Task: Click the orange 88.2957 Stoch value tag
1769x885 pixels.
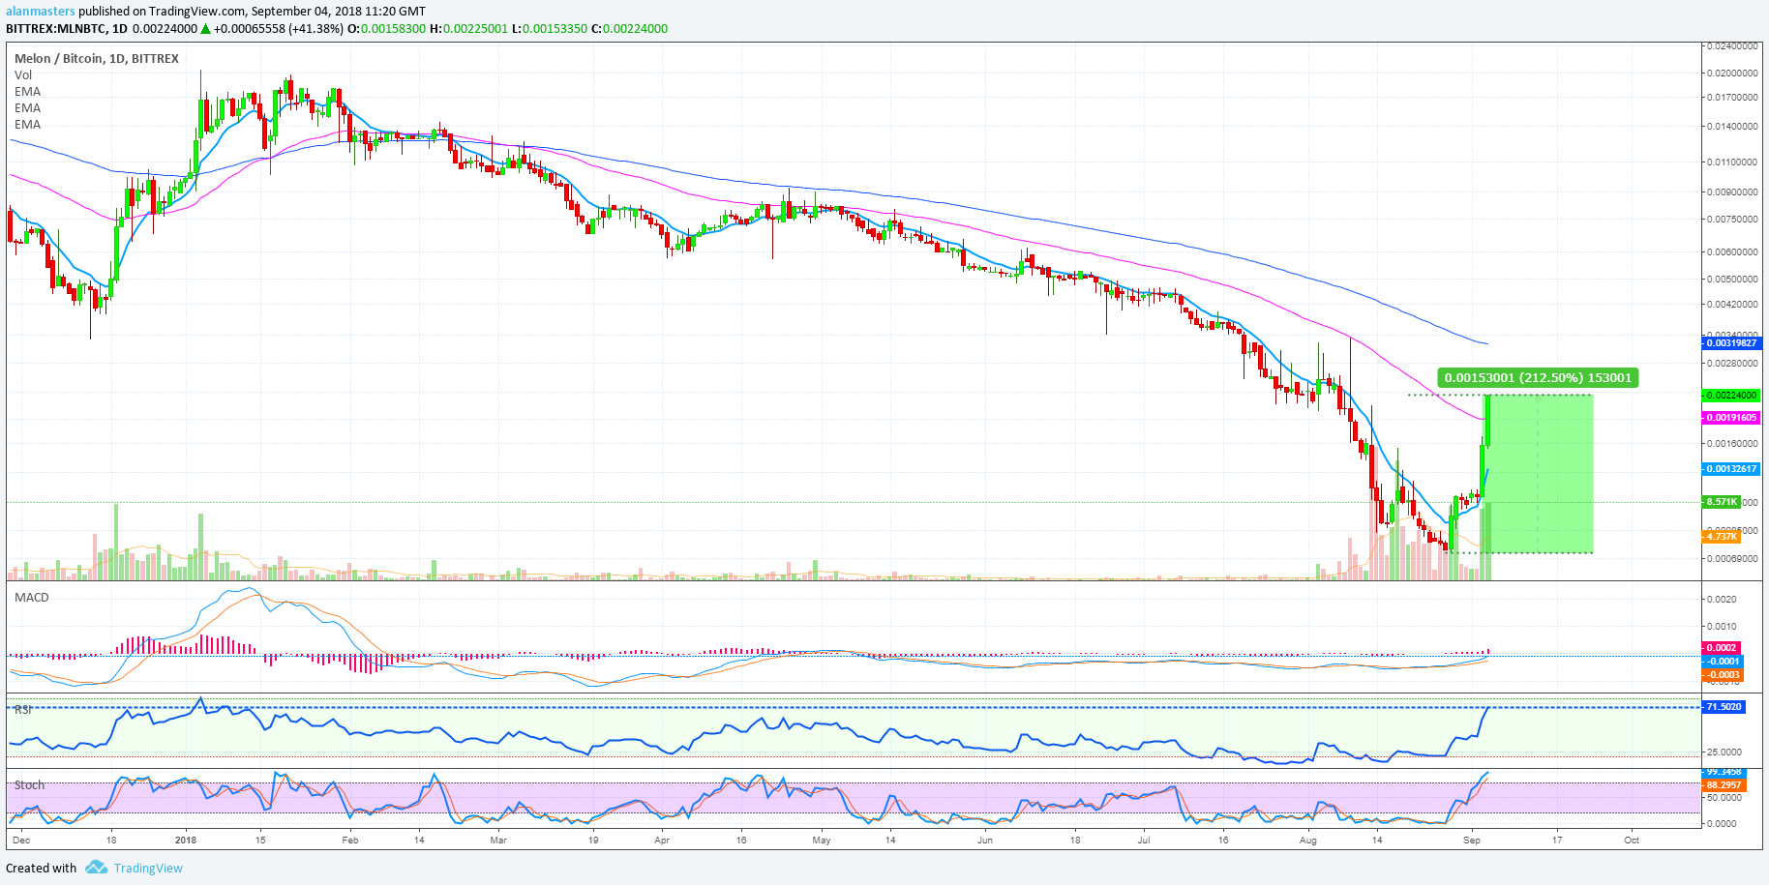Action: click(x=1724, y=785)
